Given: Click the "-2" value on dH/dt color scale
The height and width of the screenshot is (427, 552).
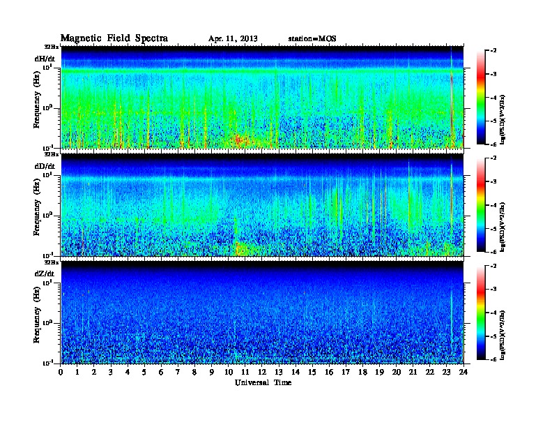Looking at the screenshot, I should 493,51.
